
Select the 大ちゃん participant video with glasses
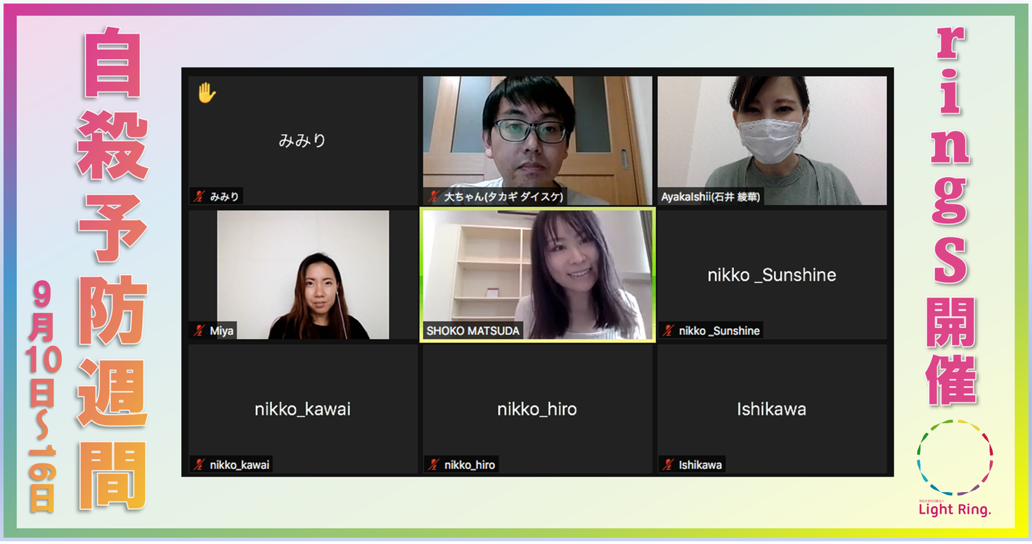coord(538,140)
